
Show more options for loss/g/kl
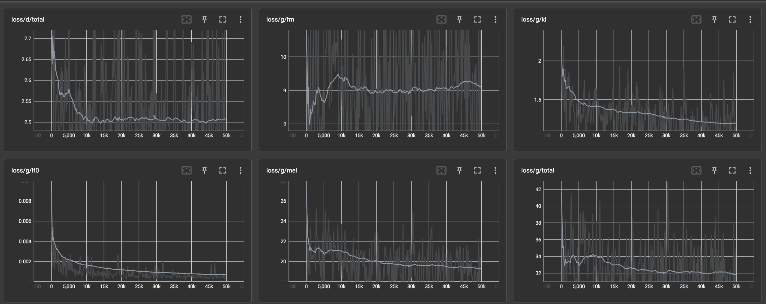pyautogui.click(x=750, y=19)
